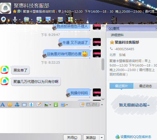The height and width of the screenshot is (140, 157).
Task: Click the 这就是对待代理的态度 message bubble
Action: point(67,54)
